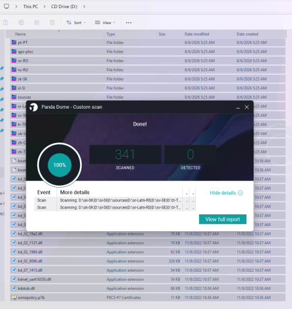
Task: Click the View full report button
Action: point(223,219)
